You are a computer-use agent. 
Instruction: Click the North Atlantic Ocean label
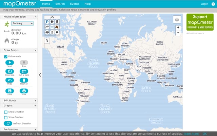[x=93, y=63]
